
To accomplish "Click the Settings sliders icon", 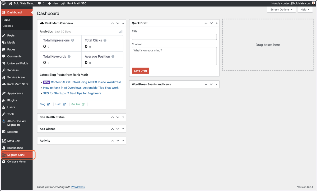I will pos(4,132).
